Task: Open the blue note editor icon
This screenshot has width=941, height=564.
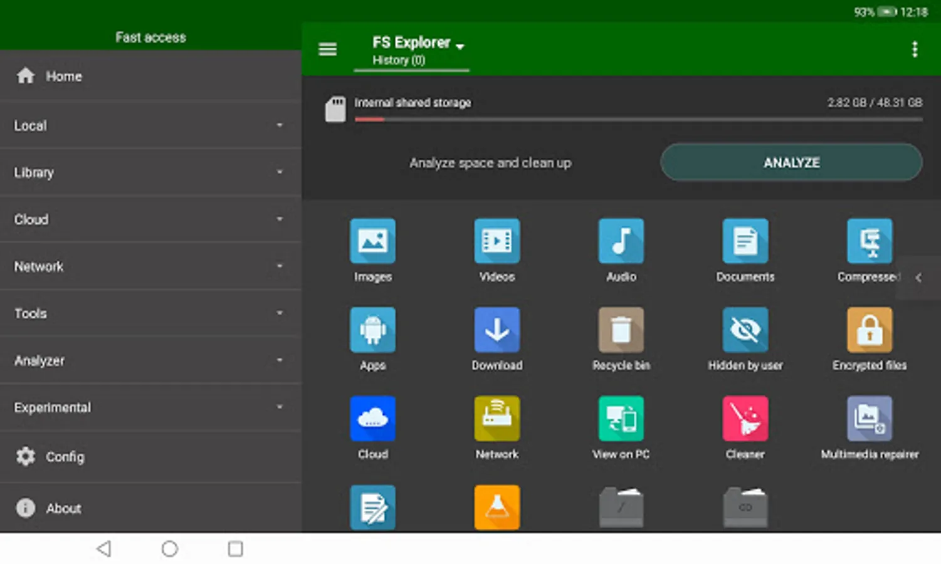Action: coord(372,508)
